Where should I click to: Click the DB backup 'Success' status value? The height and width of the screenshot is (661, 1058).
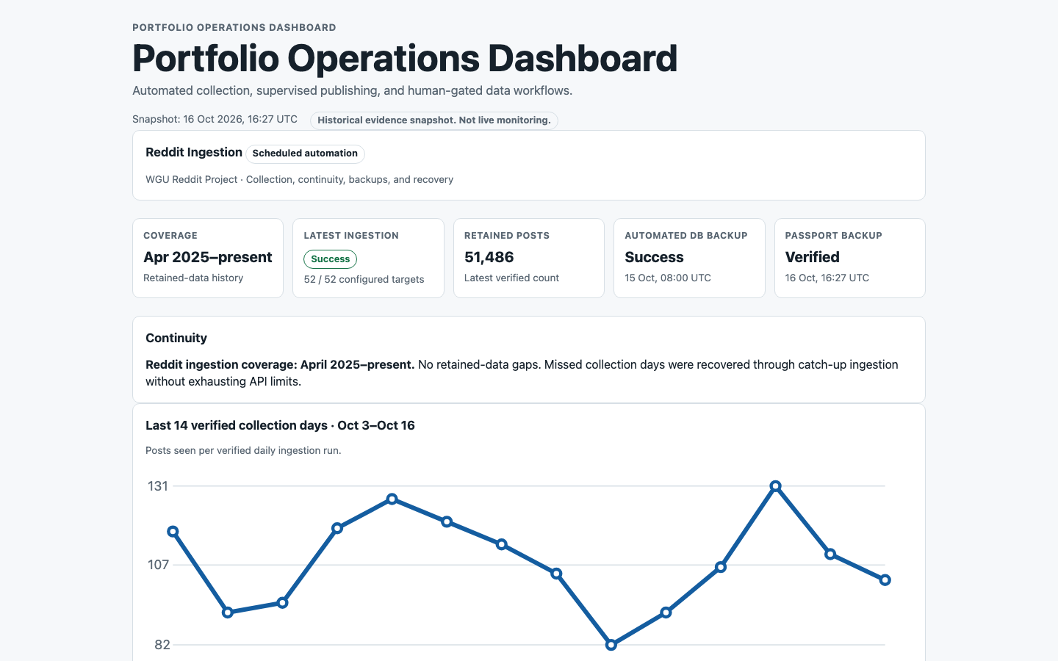[x=654, y=257]
